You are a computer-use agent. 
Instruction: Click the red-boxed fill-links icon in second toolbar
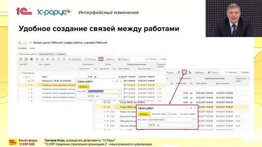point(184,72)
